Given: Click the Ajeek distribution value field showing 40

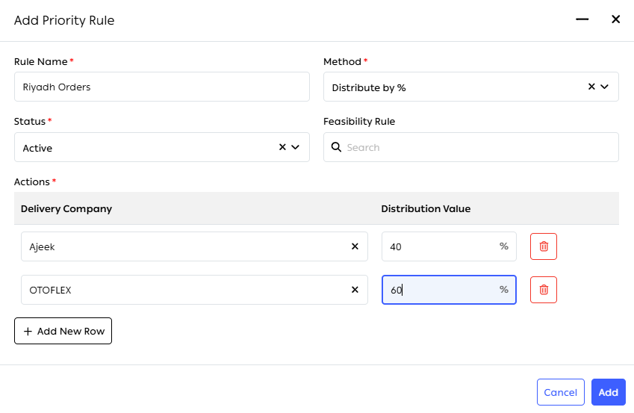Looking at the screenshot, I should (x=449, y=246).
